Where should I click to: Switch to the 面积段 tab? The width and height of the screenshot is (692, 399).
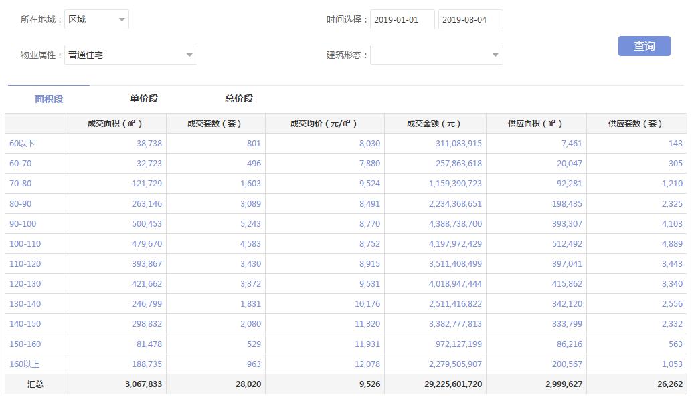pos(49,99)
